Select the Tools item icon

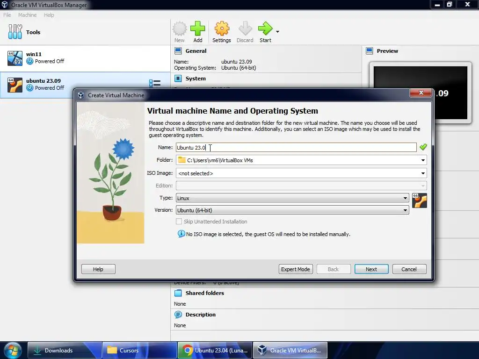[x=15, y=32]
